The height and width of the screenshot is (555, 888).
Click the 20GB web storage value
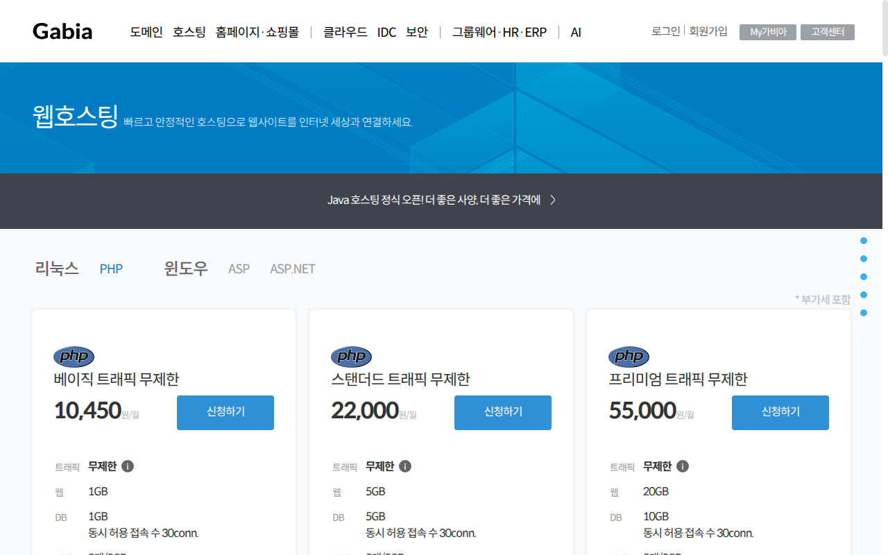pos(656,492)
